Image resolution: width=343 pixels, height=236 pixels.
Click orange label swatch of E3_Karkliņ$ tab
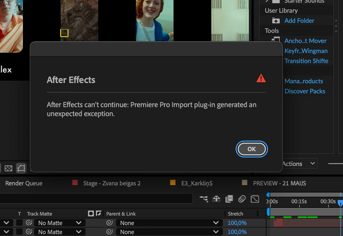coord(173,182)
